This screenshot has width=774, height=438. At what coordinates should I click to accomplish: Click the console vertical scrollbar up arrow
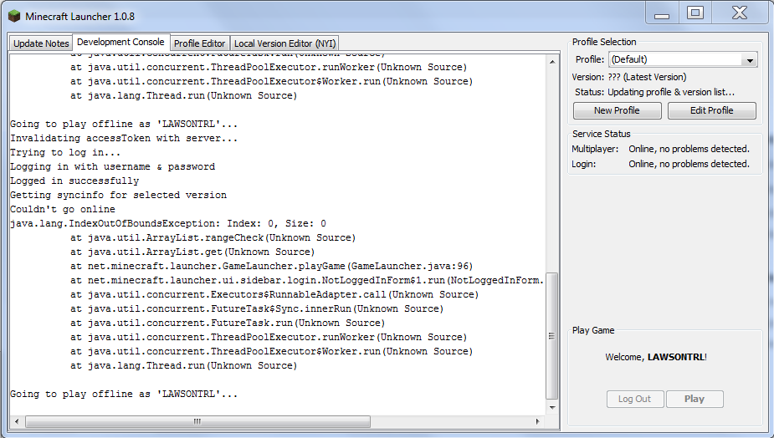(x=552, y=62)
